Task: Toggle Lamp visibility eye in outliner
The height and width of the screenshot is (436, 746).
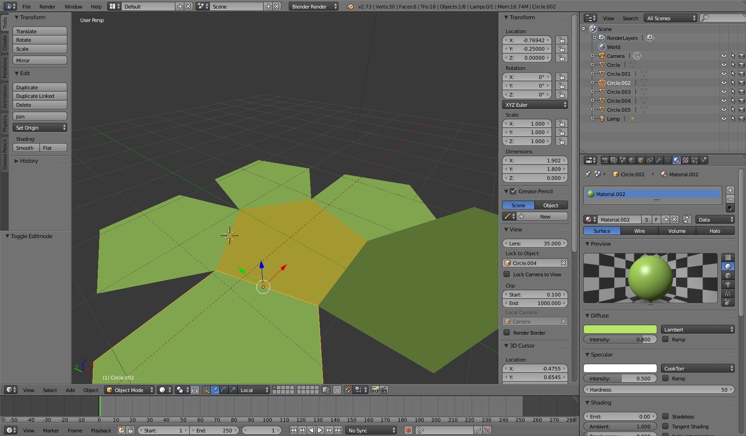Action: pos(724,119)
